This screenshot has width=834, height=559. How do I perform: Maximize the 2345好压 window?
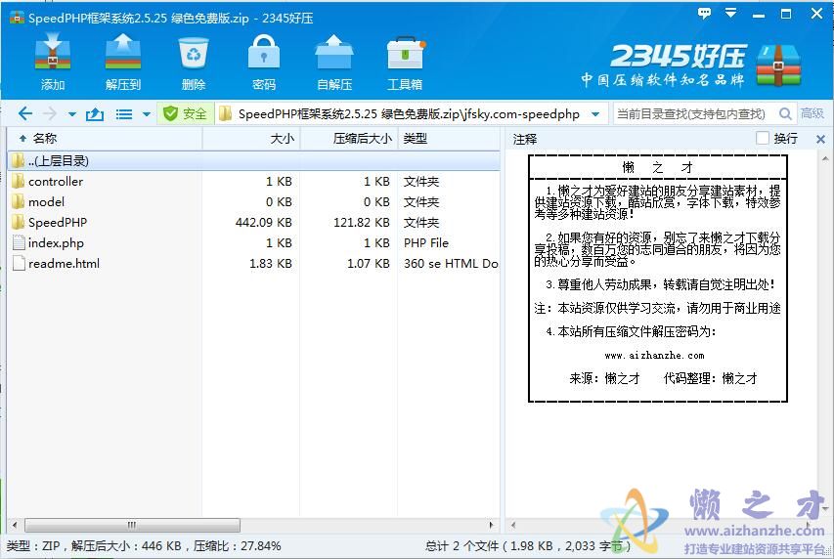785,14
